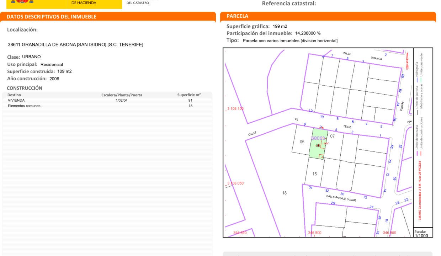Click the 'Límite de construcciones' legend entry
This screenshot has height=256, width=441.
pos(421,137)
